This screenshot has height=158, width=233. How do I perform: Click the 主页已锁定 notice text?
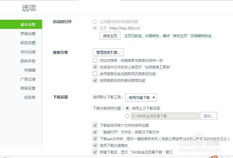(x=168, y=36)
